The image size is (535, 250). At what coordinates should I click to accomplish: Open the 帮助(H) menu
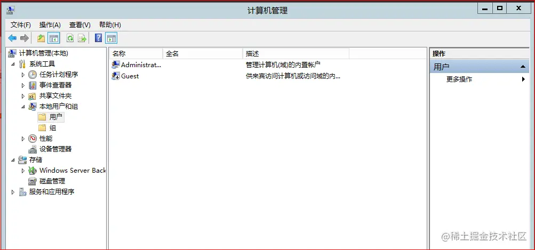110,25
